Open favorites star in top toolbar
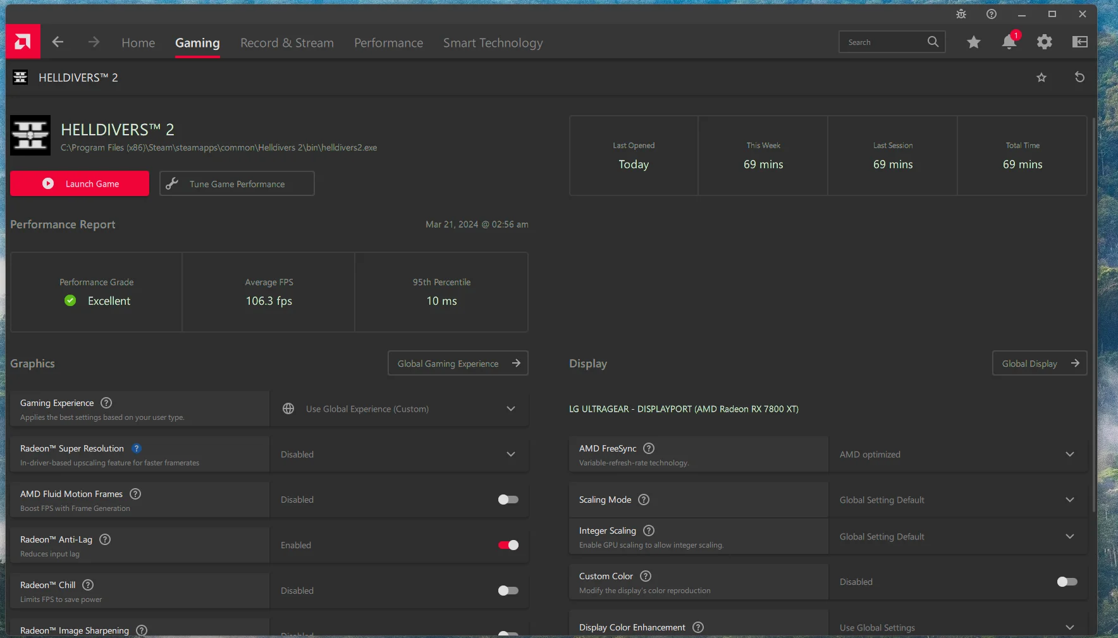 [x=974, y=42]
